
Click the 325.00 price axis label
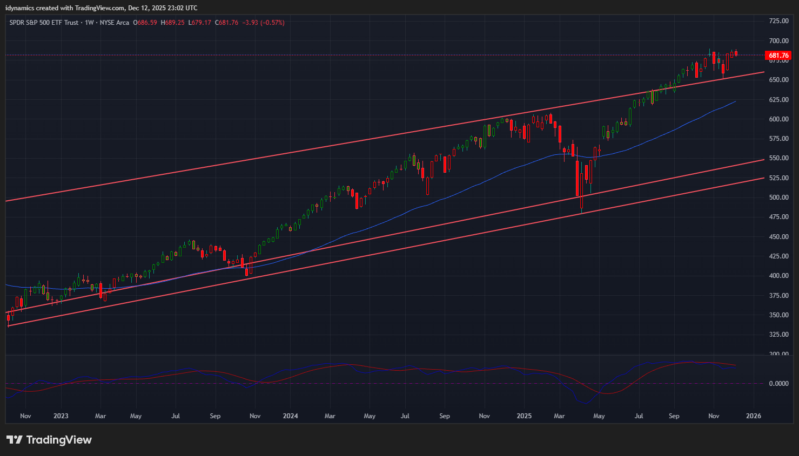(x=778, y=335)
